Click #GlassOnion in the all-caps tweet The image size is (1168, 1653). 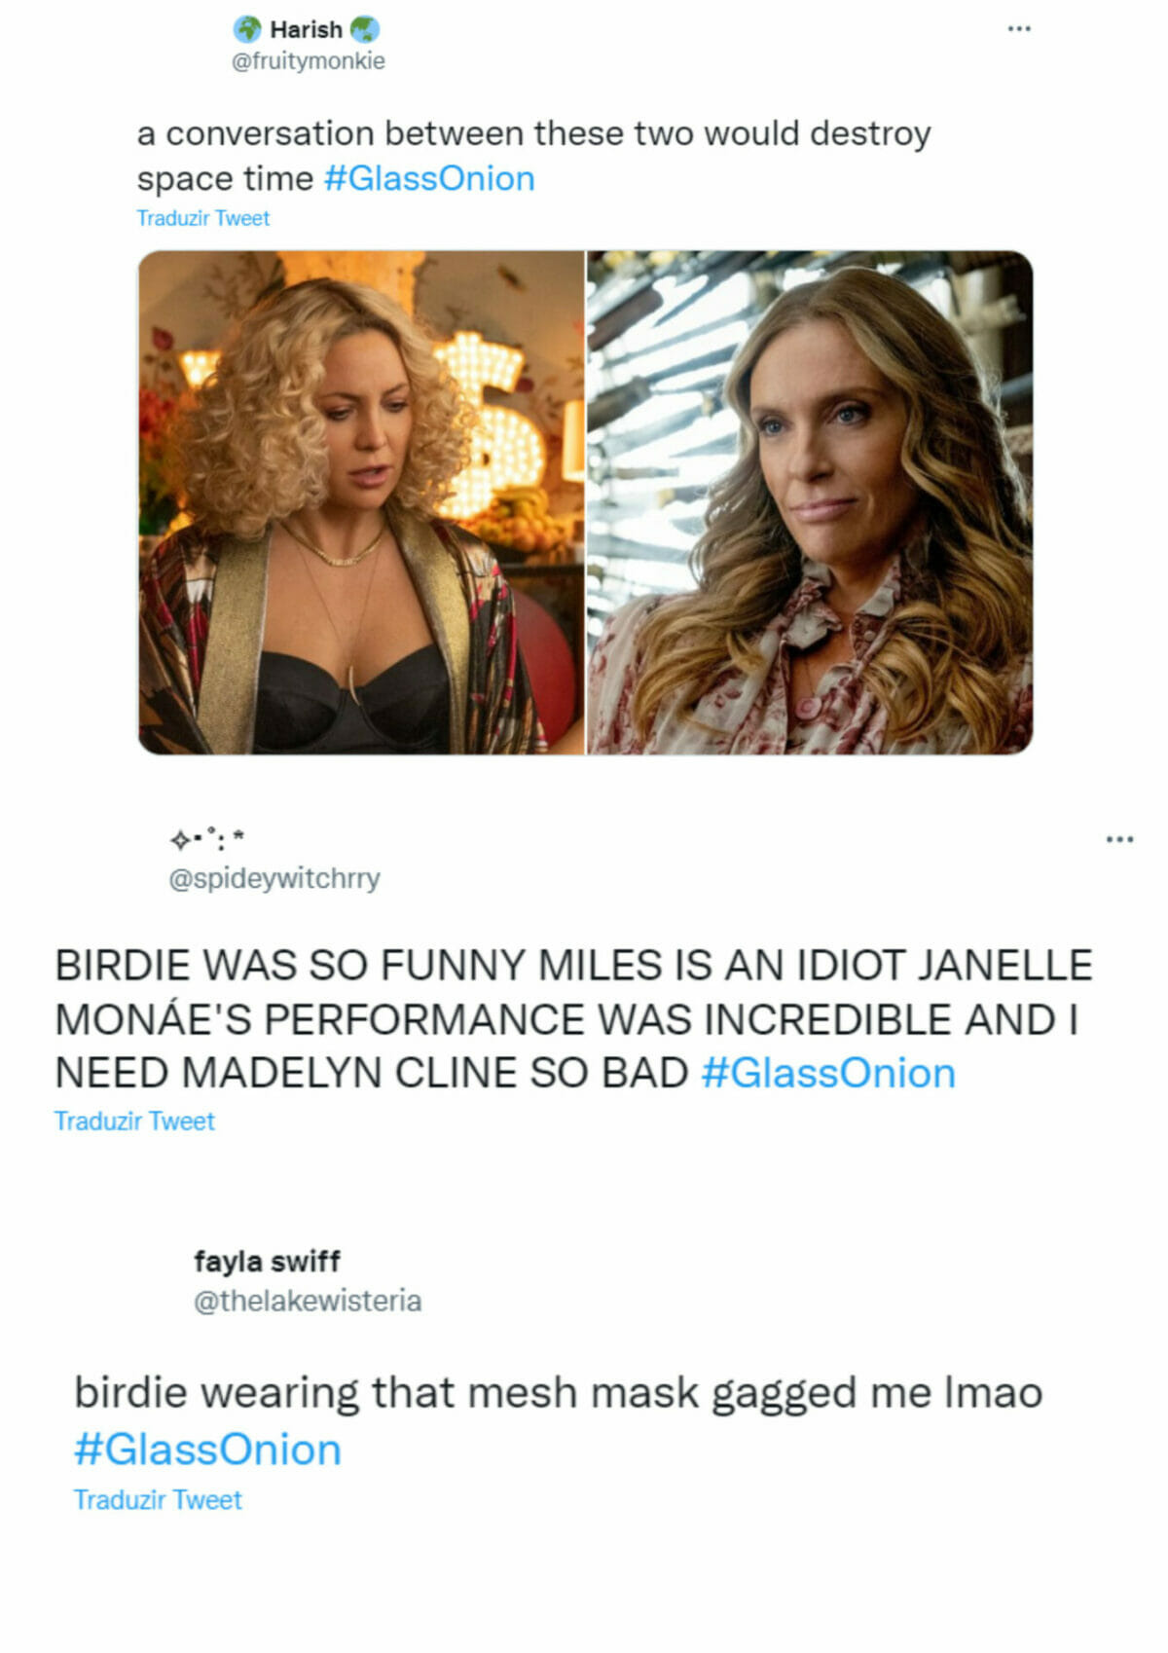point(828,1074)
